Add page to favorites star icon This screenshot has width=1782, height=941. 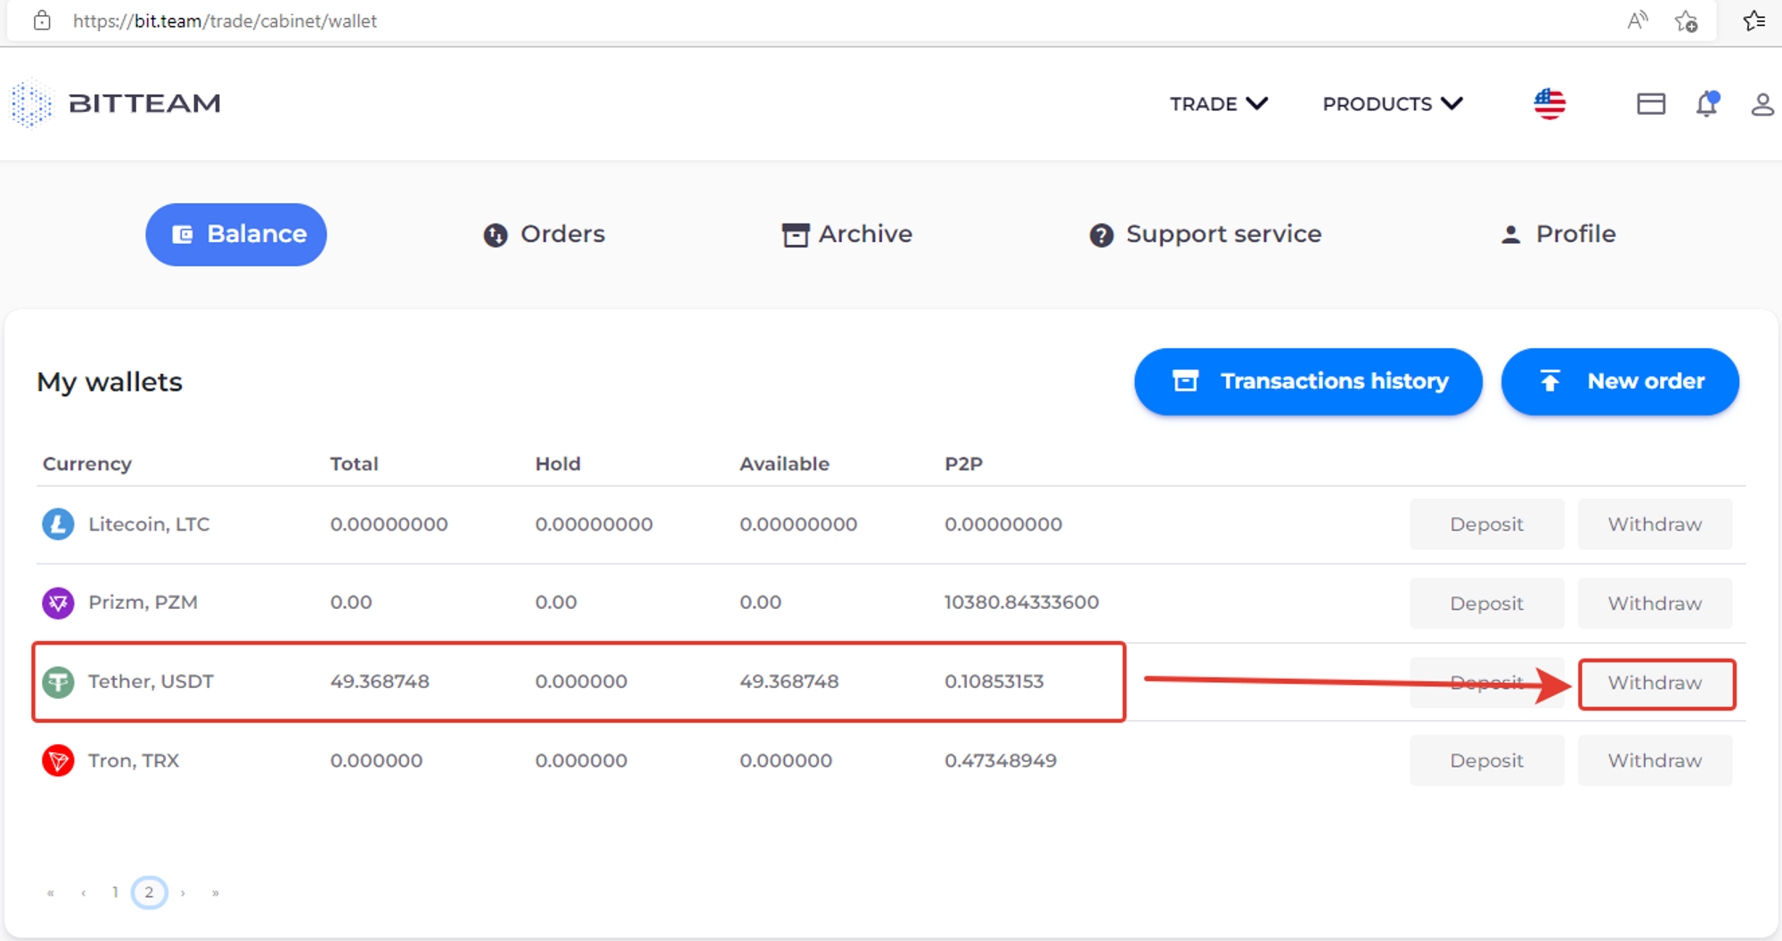(1686, 20)
